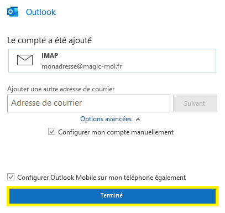Click the yellow highlight border around Terminé
Screen dimensions: 225x213
112,187
